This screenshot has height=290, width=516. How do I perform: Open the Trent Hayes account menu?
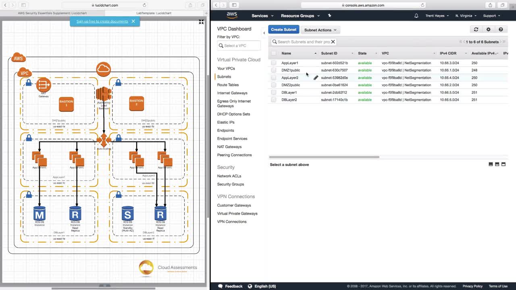[437, 16]
